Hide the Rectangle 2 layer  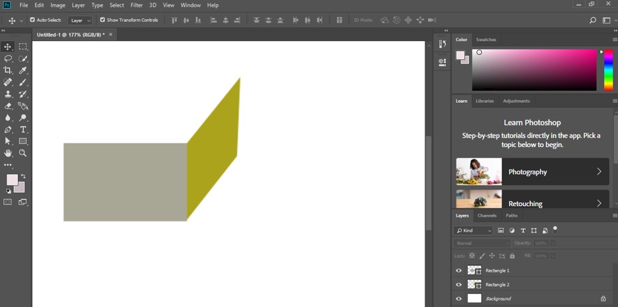pyautogui.click(x=459, y=284)
